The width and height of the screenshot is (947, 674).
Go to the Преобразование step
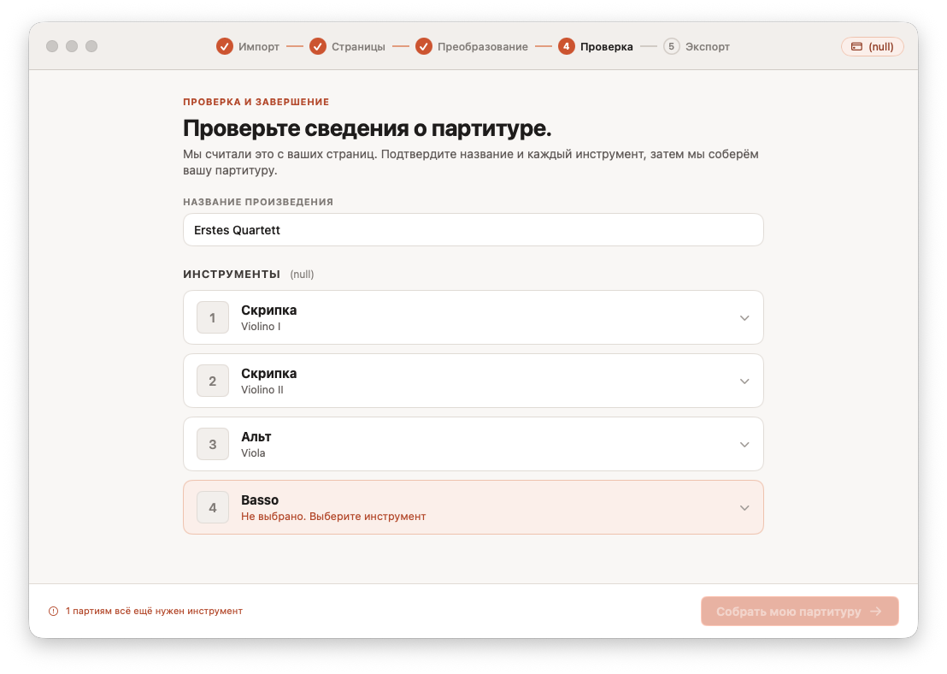click(483, 46)
